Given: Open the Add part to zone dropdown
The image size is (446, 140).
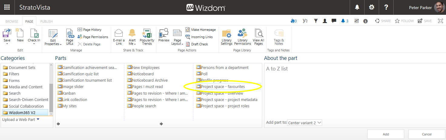Looking at the screenshot, I should [x=304, y=123].
